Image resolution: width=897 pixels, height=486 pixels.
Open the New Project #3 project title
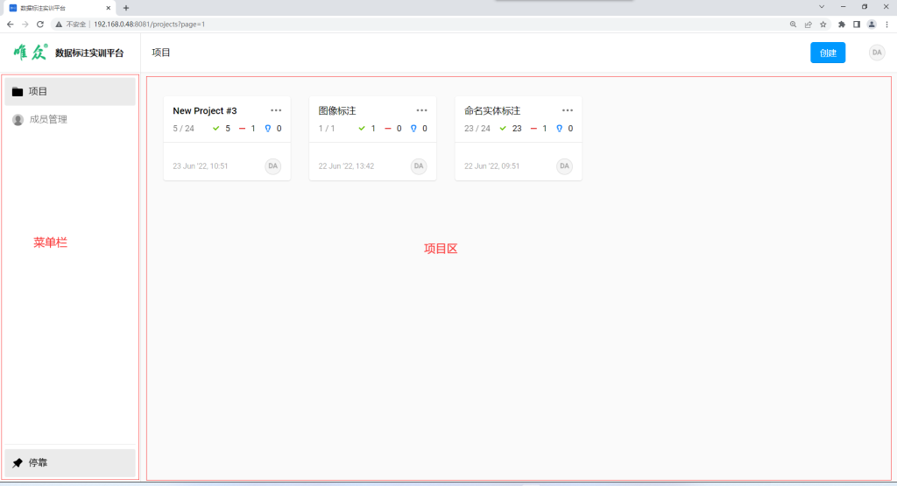205,110
